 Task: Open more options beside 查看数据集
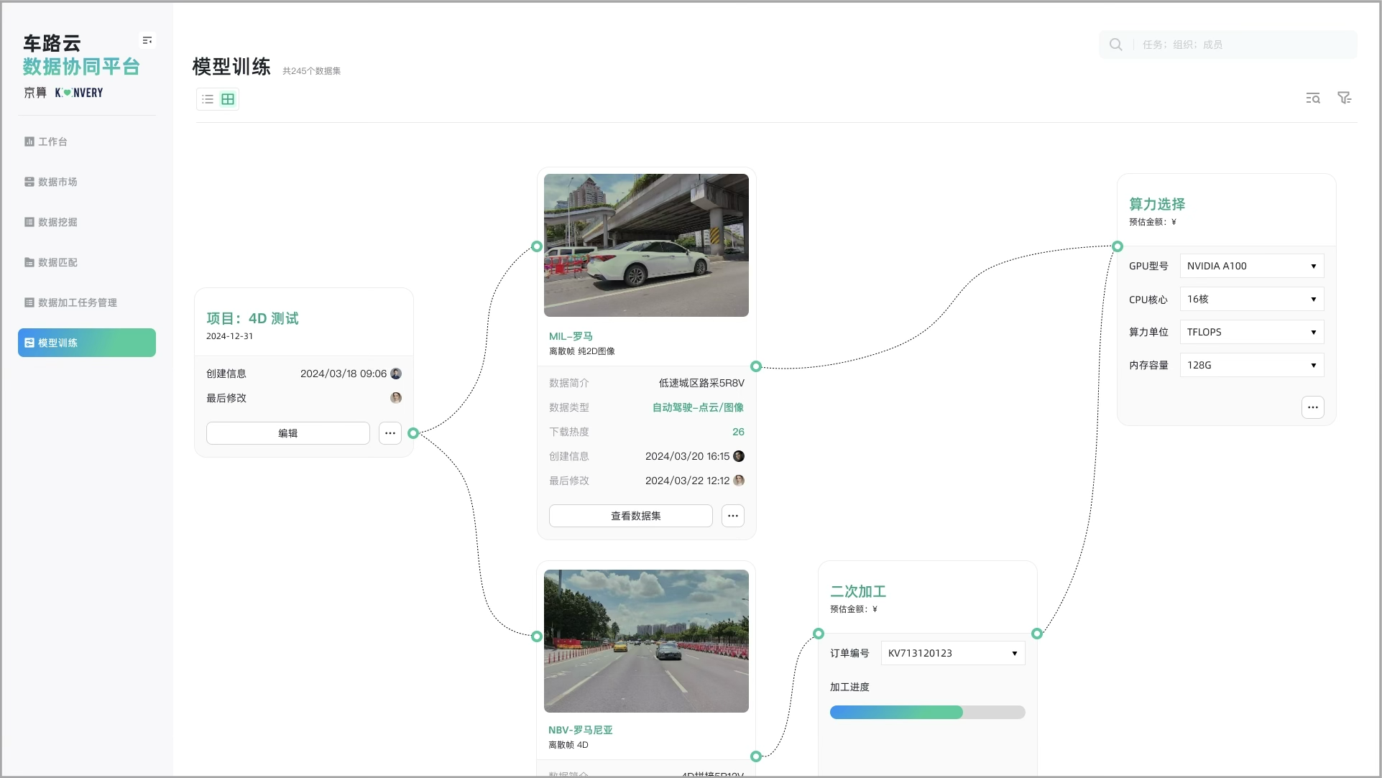[732, 516]
